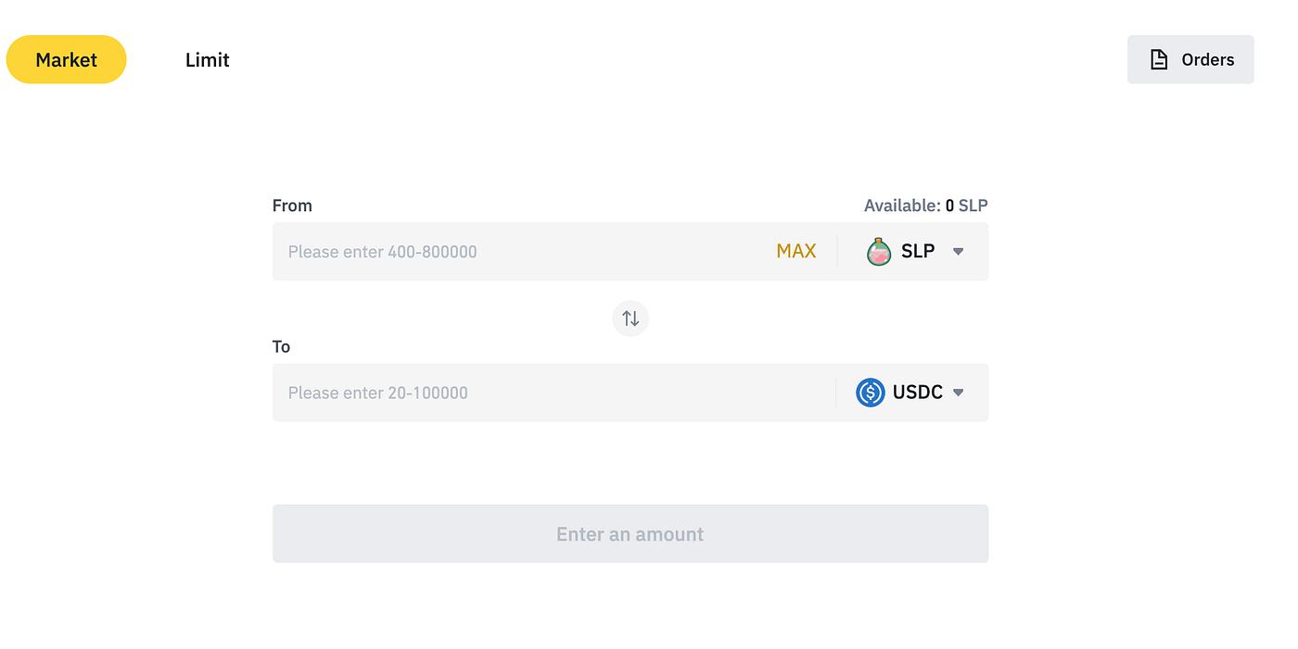The height and width of the screenshot is (649, 1298).
Task: Click the To field label
Action: [x=281, y=346]
